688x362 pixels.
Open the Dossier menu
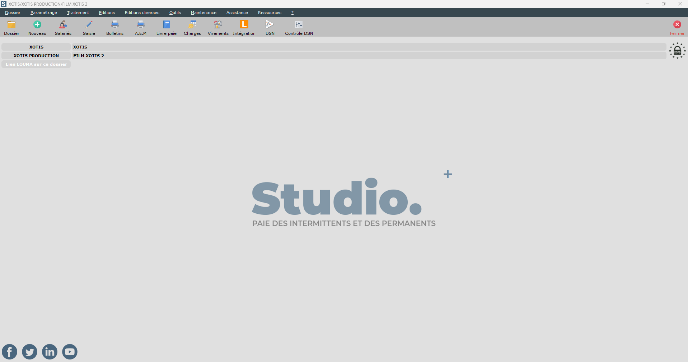click(13, 13)
